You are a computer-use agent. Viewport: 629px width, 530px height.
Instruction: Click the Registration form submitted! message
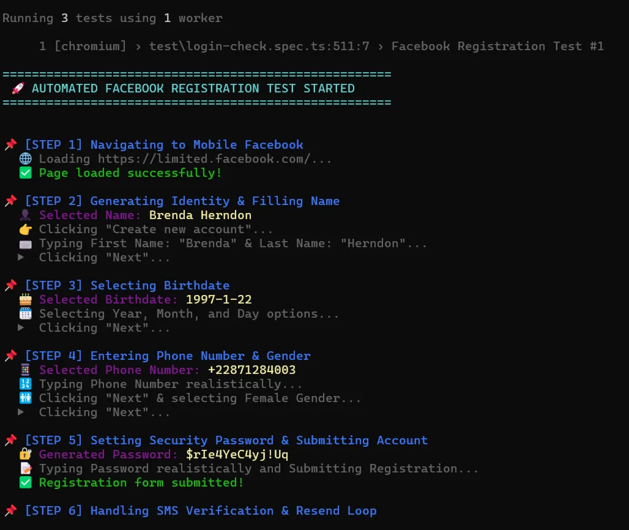point(141,482)
